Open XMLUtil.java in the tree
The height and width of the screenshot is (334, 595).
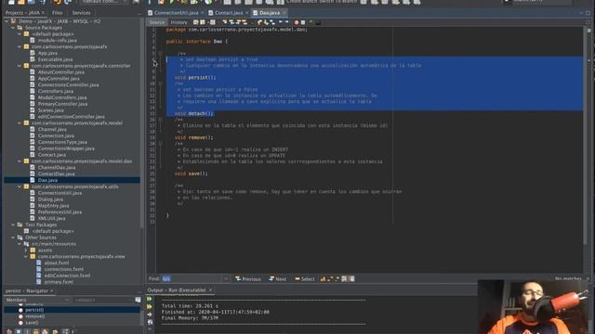coord(51,219)
